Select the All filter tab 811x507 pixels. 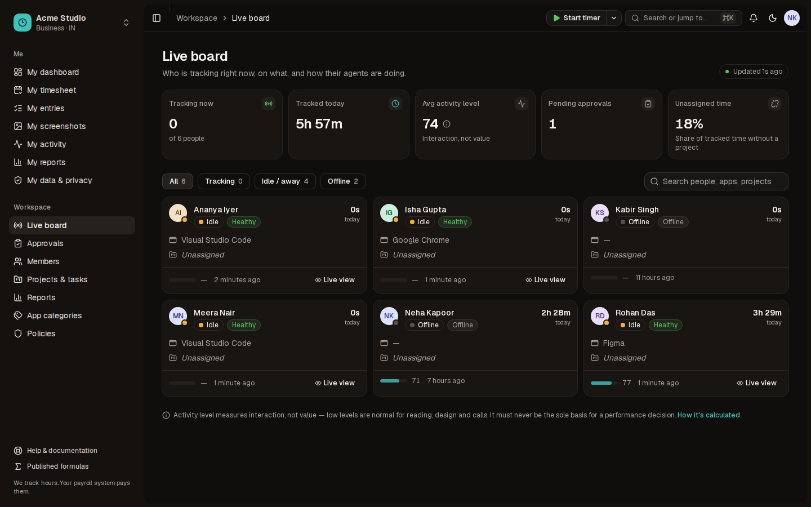[177, 181]
